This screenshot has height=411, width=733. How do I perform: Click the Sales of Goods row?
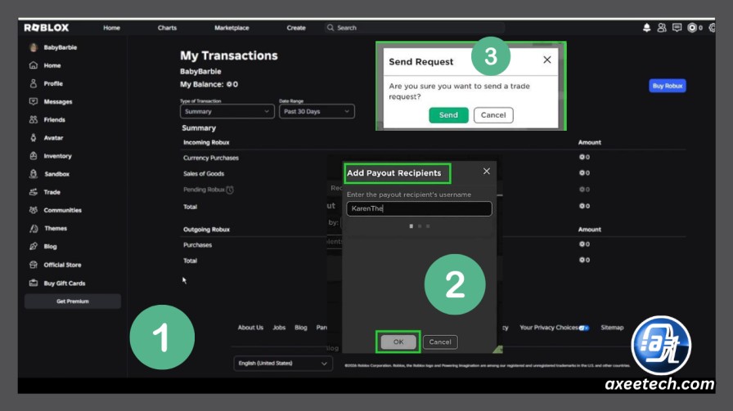coord(433,173)
